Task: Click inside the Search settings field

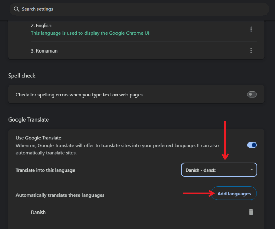Action: (103, 9)
